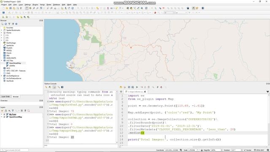The height and width of the screenshot is (152, 270).
Task: Open log messages icon in status bar
Action: (x=268, y=150)
